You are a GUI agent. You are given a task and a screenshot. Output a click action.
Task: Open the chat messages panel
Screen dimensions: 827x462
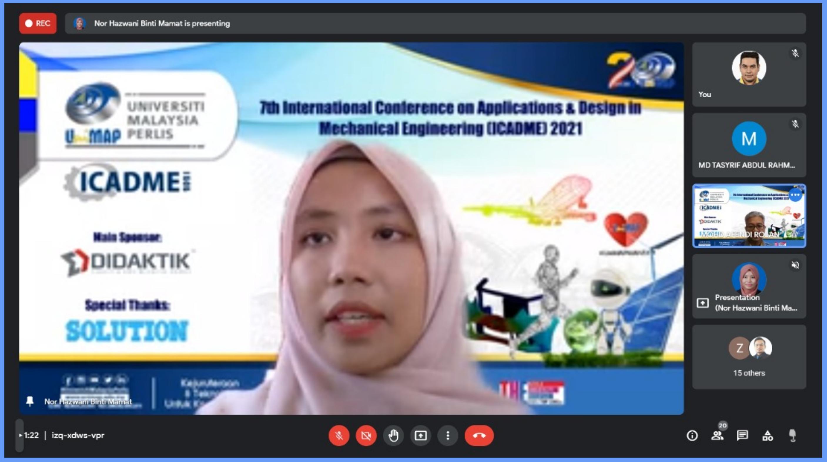pos(742,436)
